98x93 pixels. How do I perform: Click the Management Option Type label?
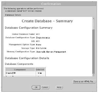tap(22, 45)
